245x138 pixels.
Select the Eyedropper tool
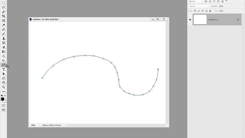click(3, 25)
